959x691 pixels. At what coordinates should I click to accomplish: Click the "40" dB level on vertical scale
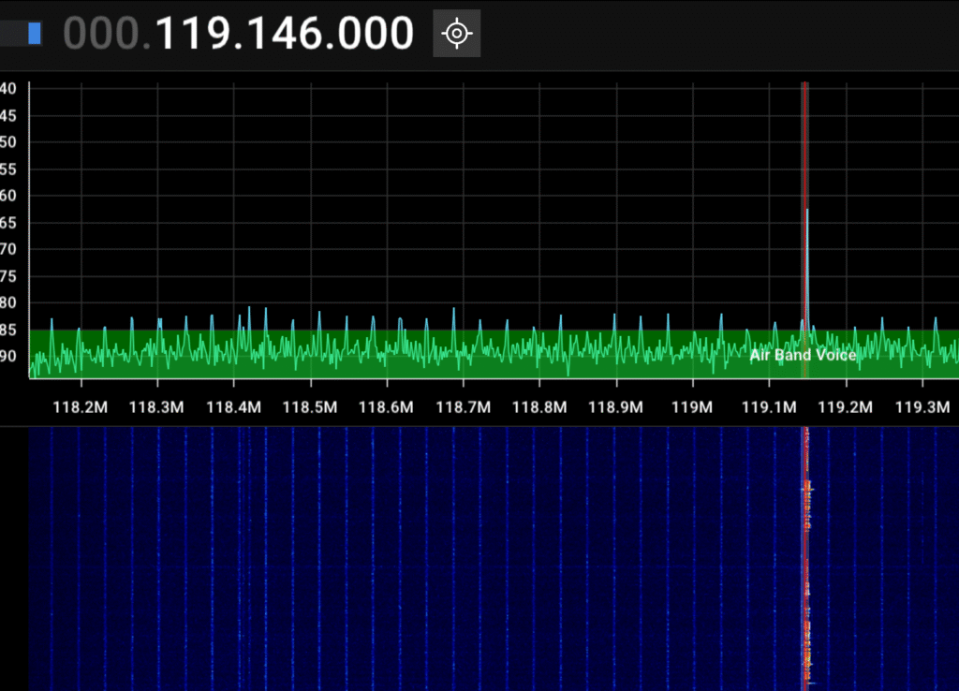[x=9, y=89]
